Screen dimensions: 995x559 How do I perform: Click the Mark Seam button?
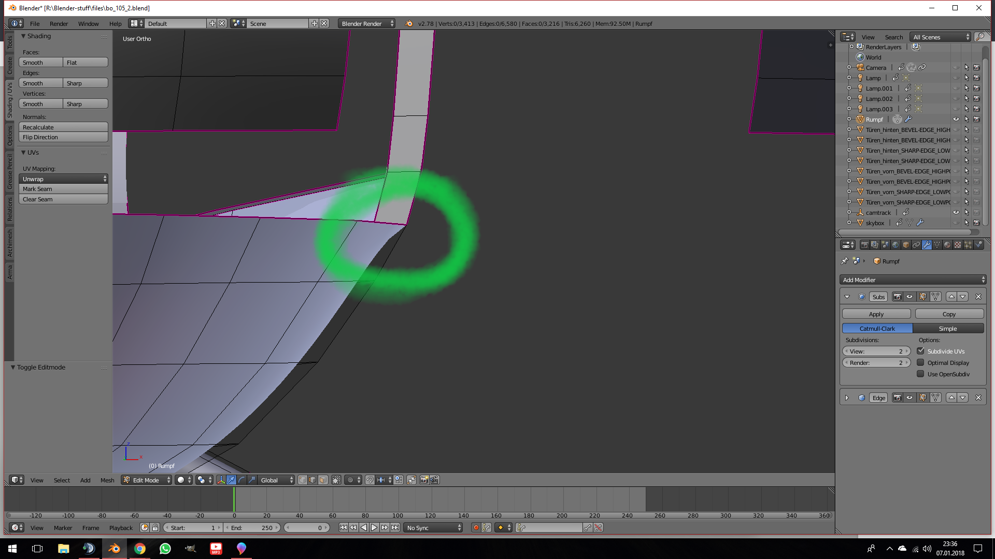pos(63,189)
